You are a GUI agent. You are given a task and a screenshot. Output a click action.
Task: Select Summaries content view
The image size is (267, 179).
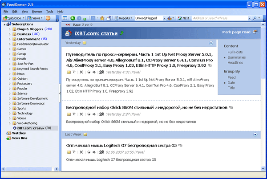(237, 57)
